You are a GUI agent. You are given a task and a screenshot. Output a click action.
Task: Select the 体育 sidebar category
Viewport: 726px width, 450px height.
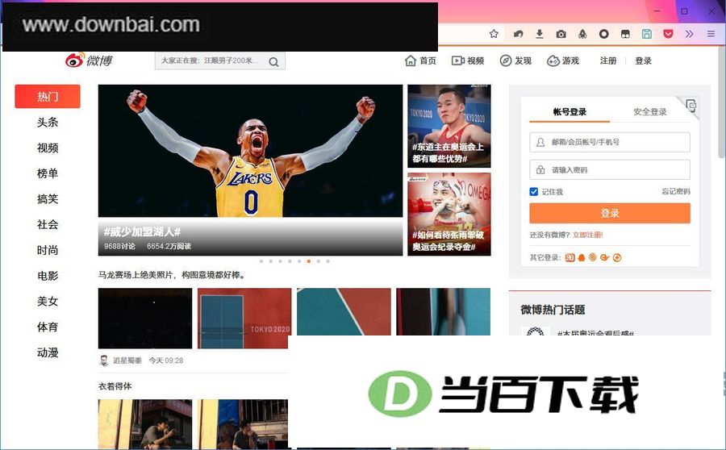(48, 327)
